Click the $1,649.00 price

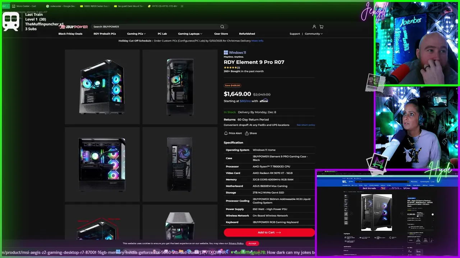click(x=237, y=94)
